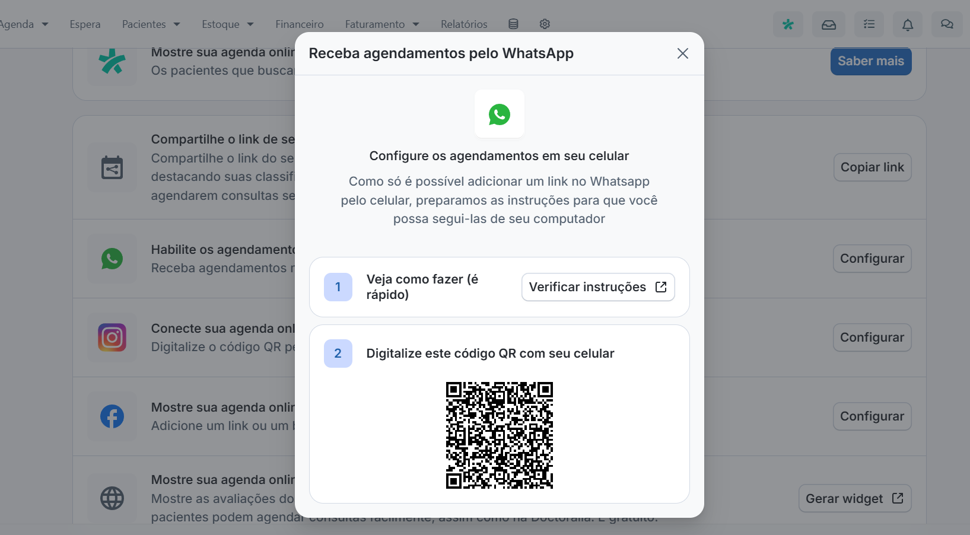This screenshot has width=970, height=535.
Task: Open settings gear icon in the navbar
Action: [545, 24]
